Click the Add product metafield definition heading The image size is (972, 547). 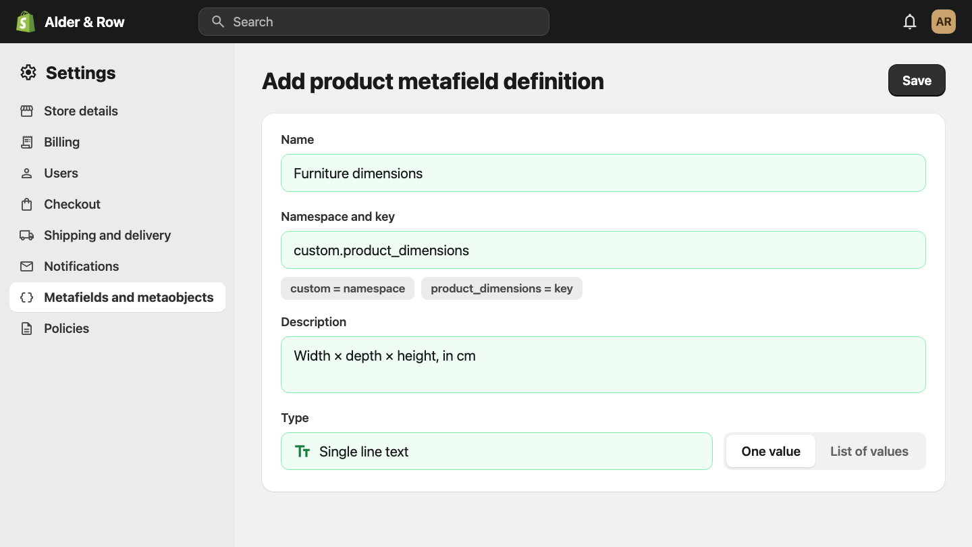coord(433,81)
